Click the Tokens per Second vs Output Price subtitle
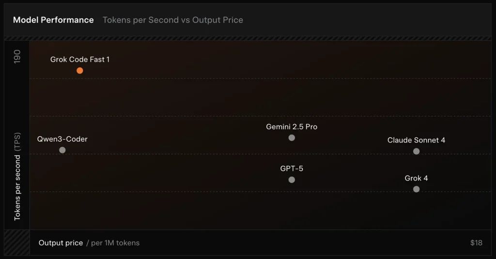The image size is (496, 259). 173,20
